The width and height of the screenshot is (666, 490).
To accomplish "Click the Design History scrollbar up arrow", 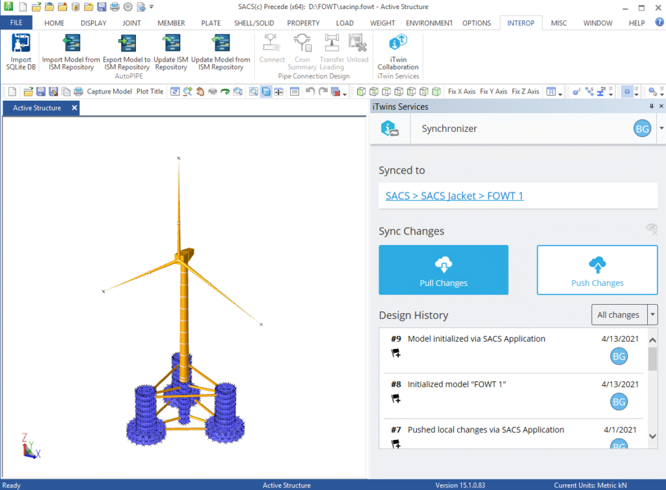I will pyautogui.click(x=652, y=340).
